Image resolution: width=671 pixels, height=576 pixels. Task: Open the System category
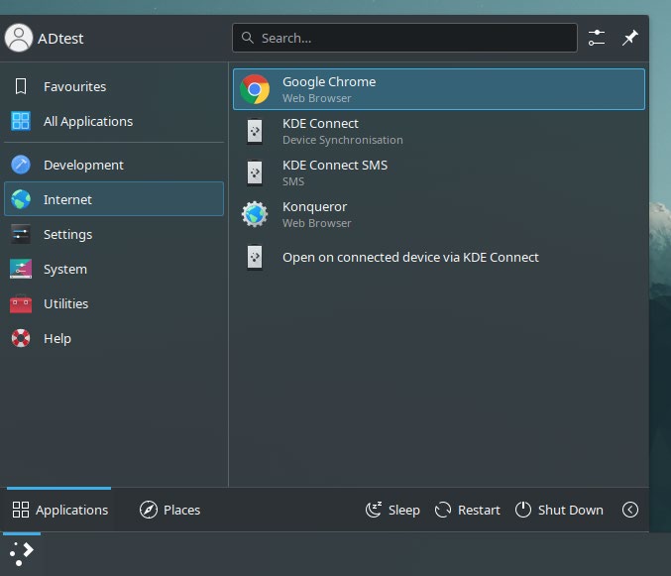(x=114, y=269)
